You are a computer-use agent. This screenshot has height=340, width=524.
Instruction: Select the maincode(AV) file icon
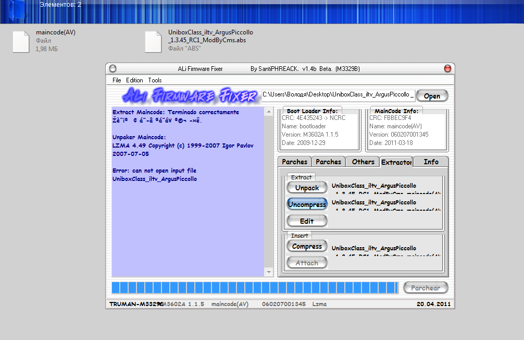click(21, 42)
